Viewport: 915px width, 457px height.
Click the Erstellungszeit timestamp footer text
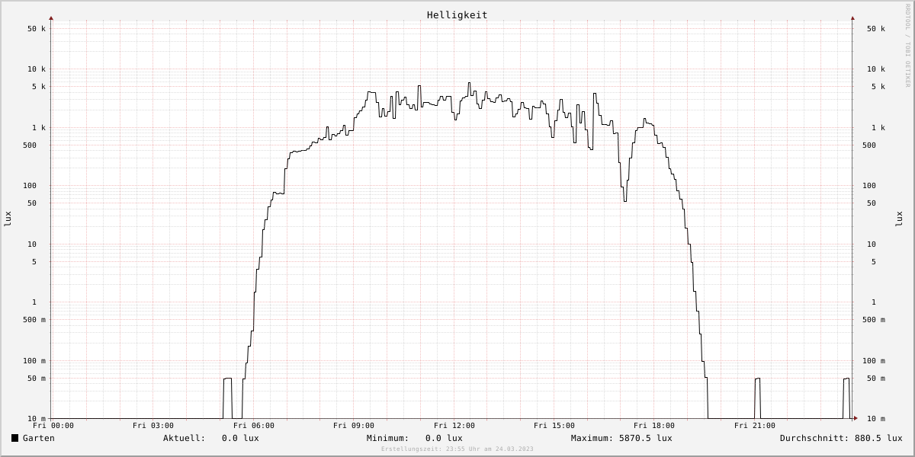(x=457, y=449)
